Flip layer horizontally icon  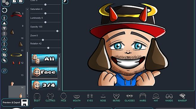(x=4, y=49)
